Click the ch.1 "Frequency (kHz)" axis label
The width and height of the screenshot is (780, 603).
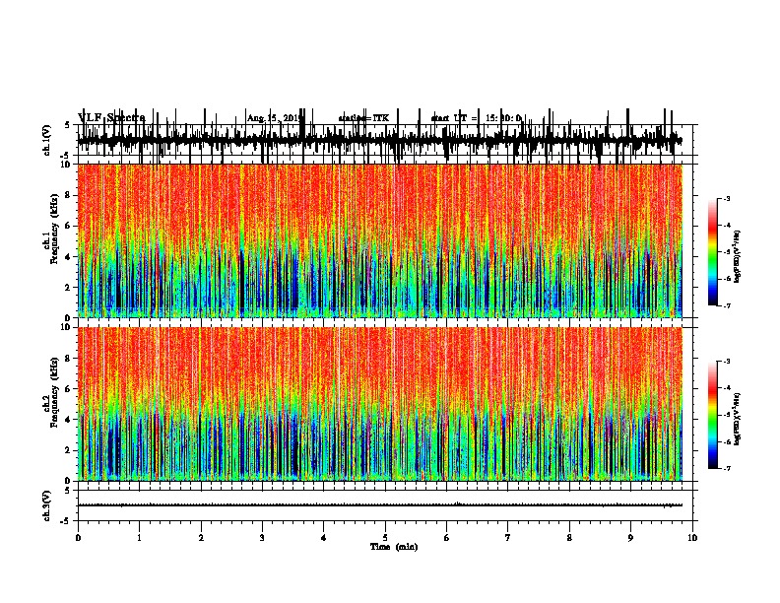(54, 229)
